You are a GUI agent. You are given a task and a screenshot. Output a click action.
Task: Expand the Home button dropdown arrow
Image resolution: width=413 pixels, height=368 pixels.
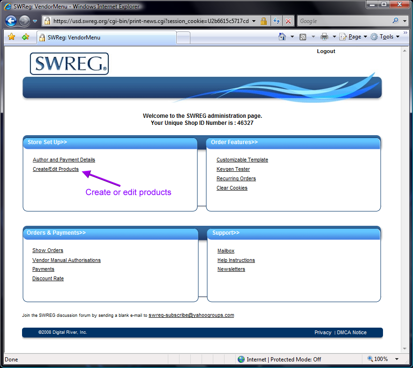pyautogui.click(x=292, y=37)
